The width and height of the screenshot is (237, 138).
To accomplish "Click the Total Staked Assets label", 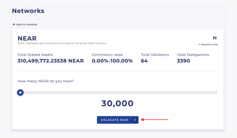I will click(35, 55).
